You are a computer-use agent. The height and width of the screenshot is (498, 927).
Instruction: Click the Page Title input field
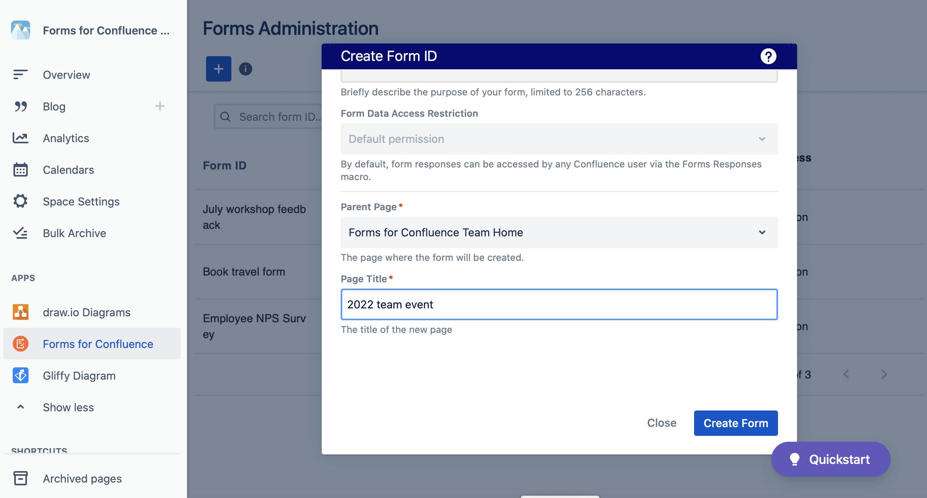(559, 304)
